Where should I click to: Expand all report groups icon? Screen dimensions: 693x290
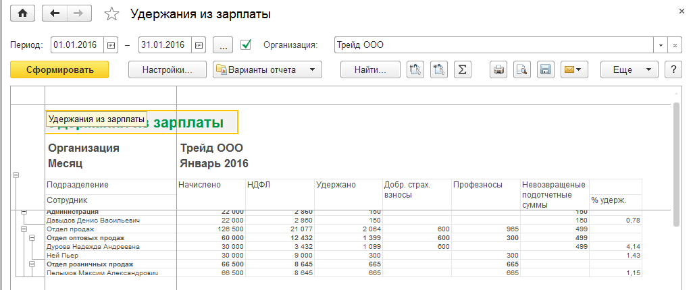tap(415, 69)
